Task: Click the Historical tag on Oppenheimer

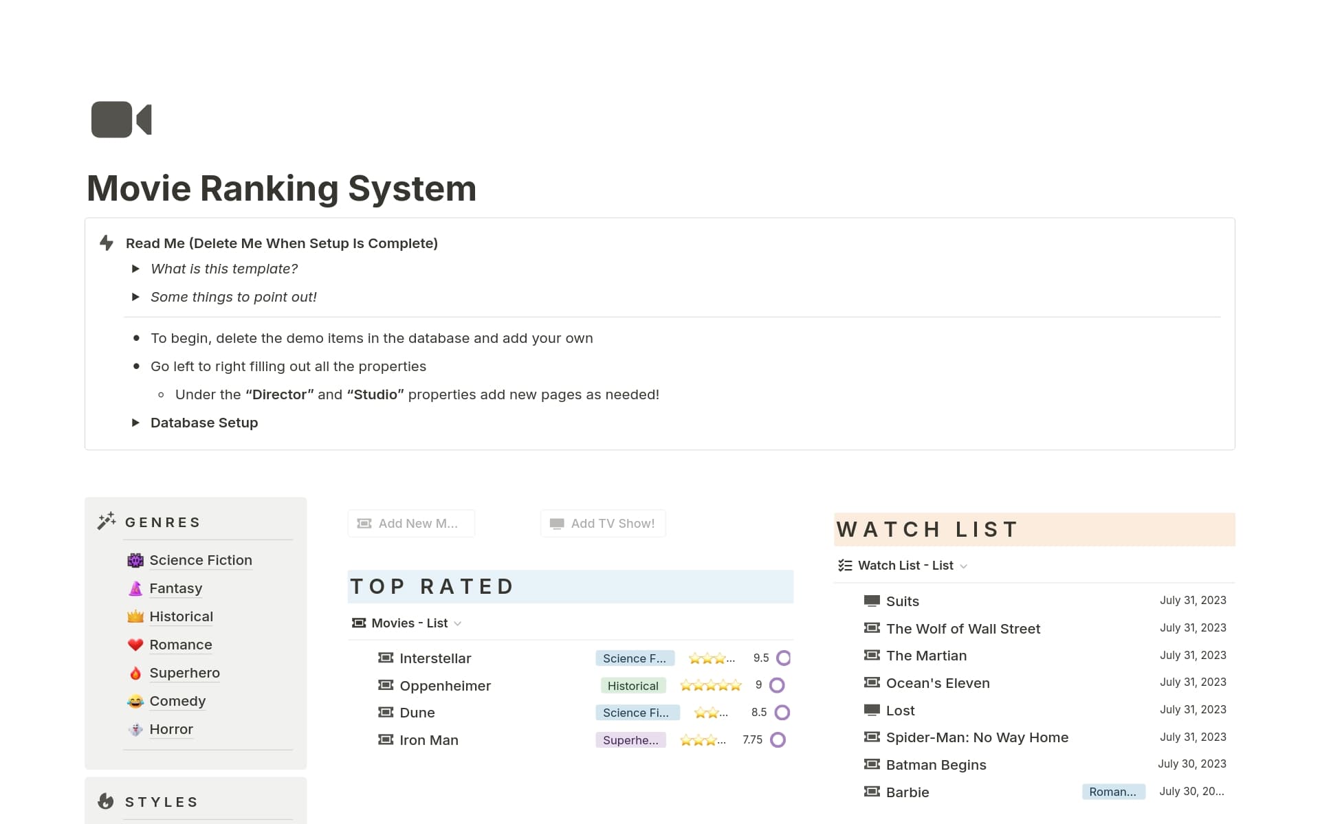Action: click(x=632, y=686)
